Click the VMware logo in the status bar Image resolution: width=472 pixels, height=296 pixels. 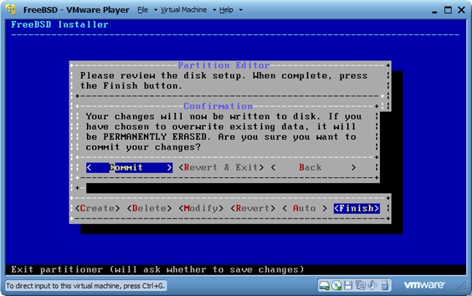tap(425, 285)
